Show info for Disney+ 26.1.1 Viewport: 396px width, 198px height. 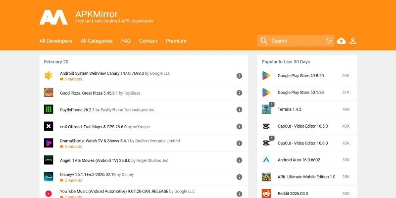pyautogui.click(x=239, y=177)
